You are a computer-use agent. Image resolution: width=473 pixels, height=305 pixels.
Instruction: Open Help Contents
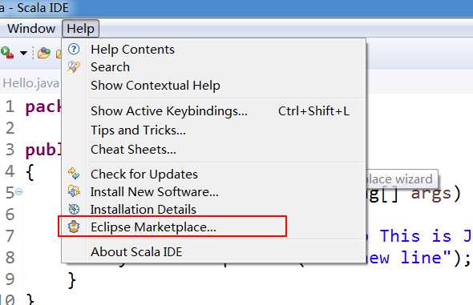214,50
